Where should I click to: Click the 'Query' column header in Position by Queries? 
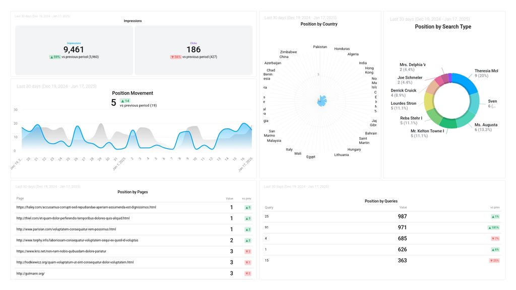(269, 208)
